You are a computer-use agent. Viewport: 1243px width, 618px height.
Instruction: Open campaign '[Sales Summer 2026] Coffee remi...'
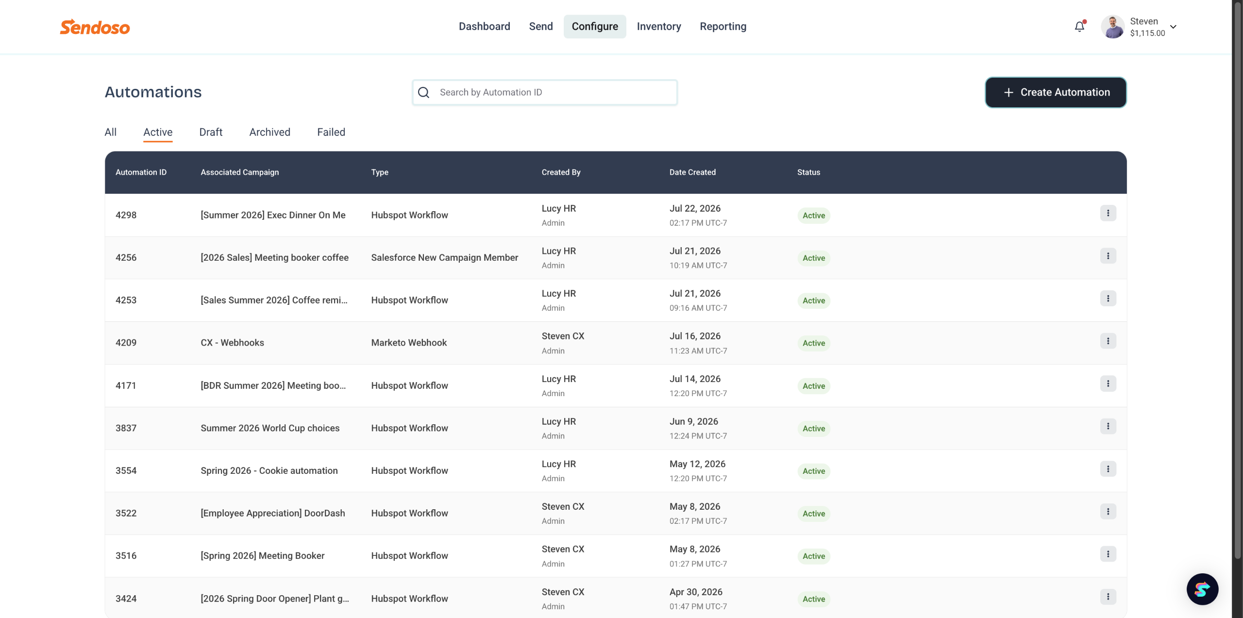coord(274,300)
